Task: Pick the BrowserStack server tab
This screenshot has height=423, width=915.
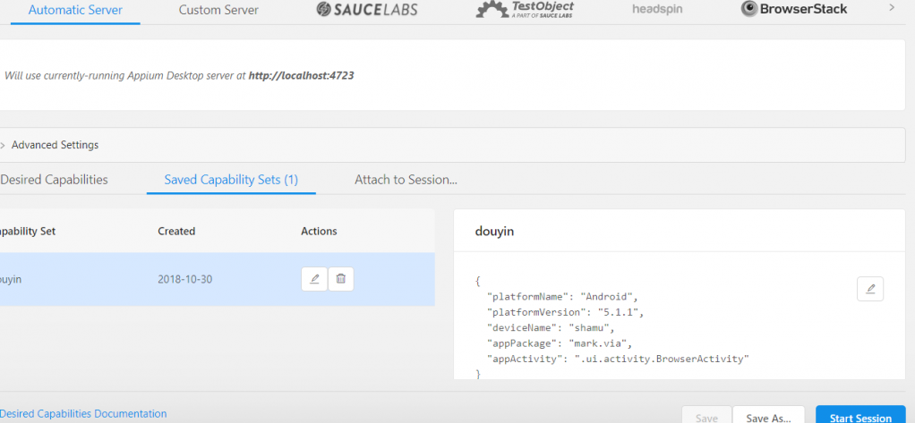Action: coord(794,10)
